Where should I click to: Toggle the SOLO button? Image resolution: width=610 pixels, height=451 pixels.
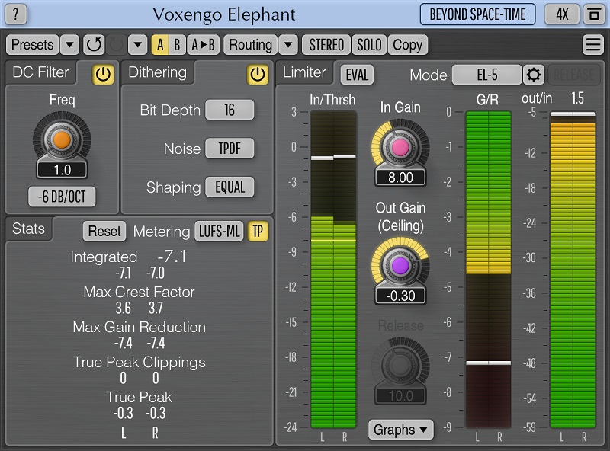tap(369, 45)
